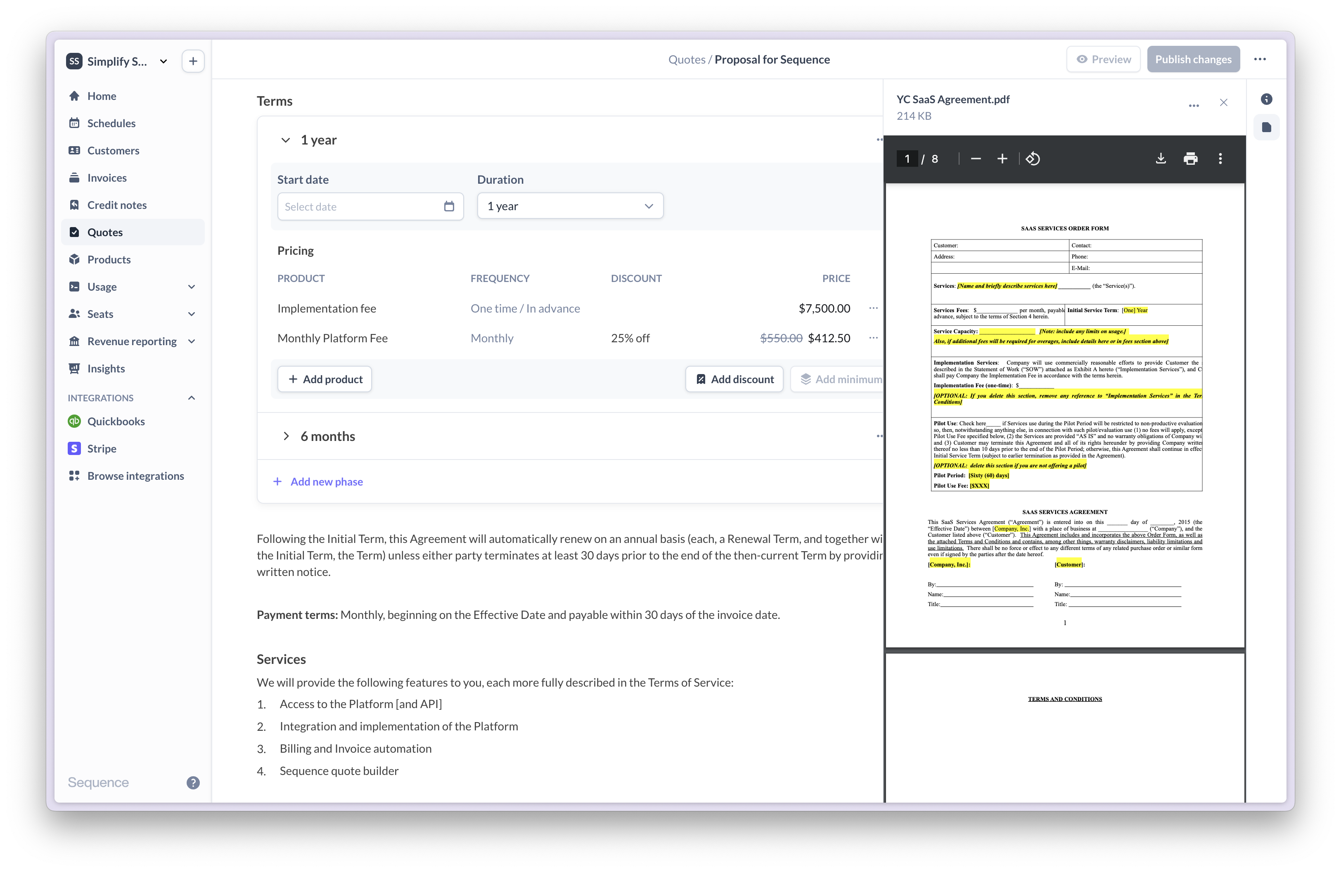Click Add minimum button
1341x872 pixels.
click(837, 379)
